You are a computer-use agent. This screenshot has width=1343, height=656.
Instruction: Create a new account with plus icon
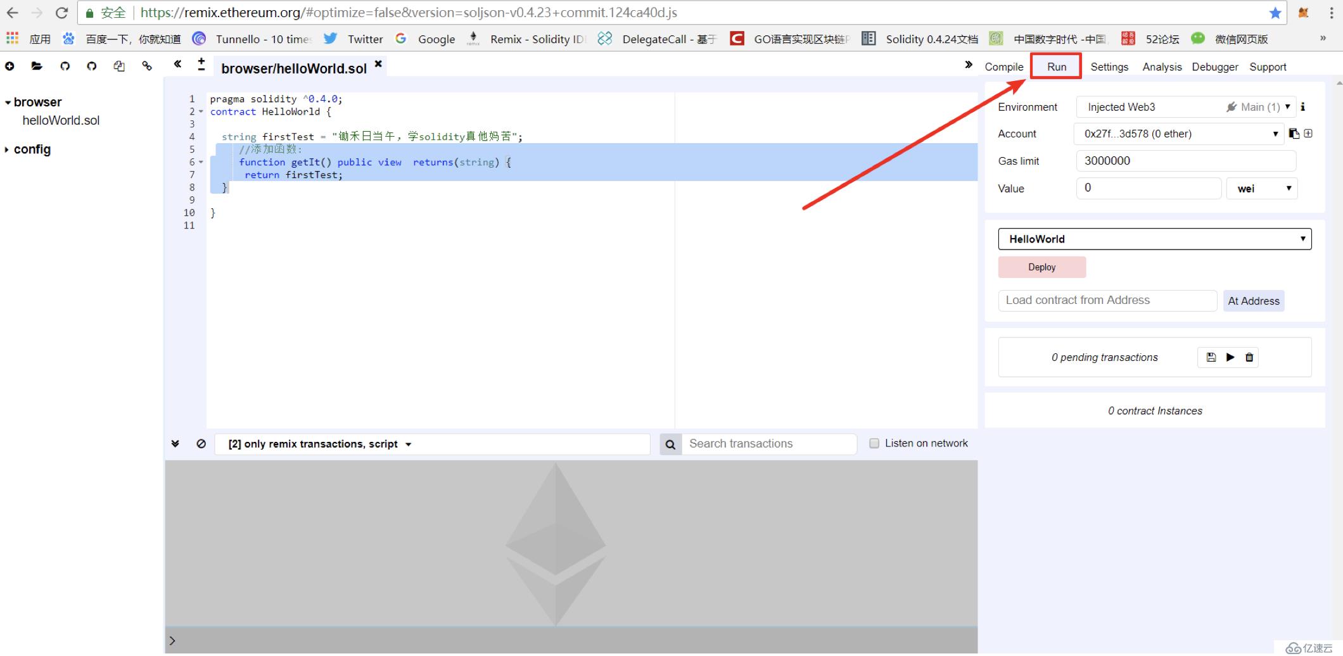click(1308, 134)
